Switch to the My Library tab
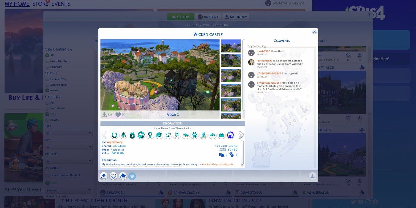The width and height of the screenshot is (416, 208). pyautogui.click(x=236, y=17)
